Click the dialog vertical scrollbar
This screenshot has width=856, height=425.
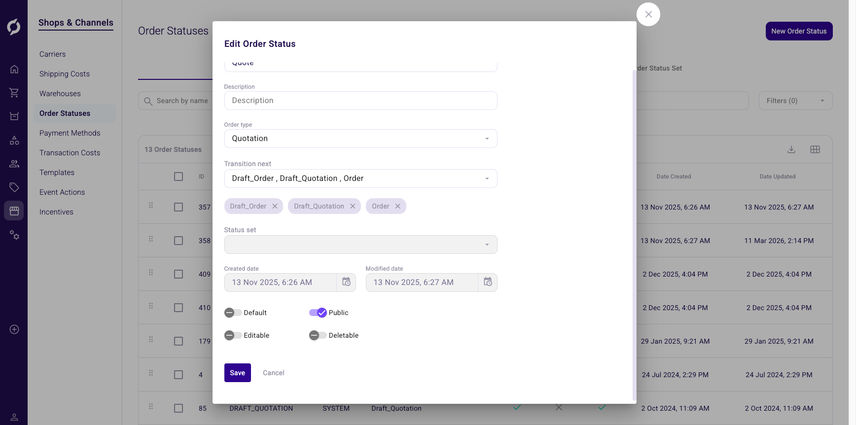634,235
